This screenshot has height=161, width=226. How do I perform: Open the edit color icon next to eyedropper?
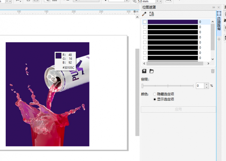pos(152,14)
